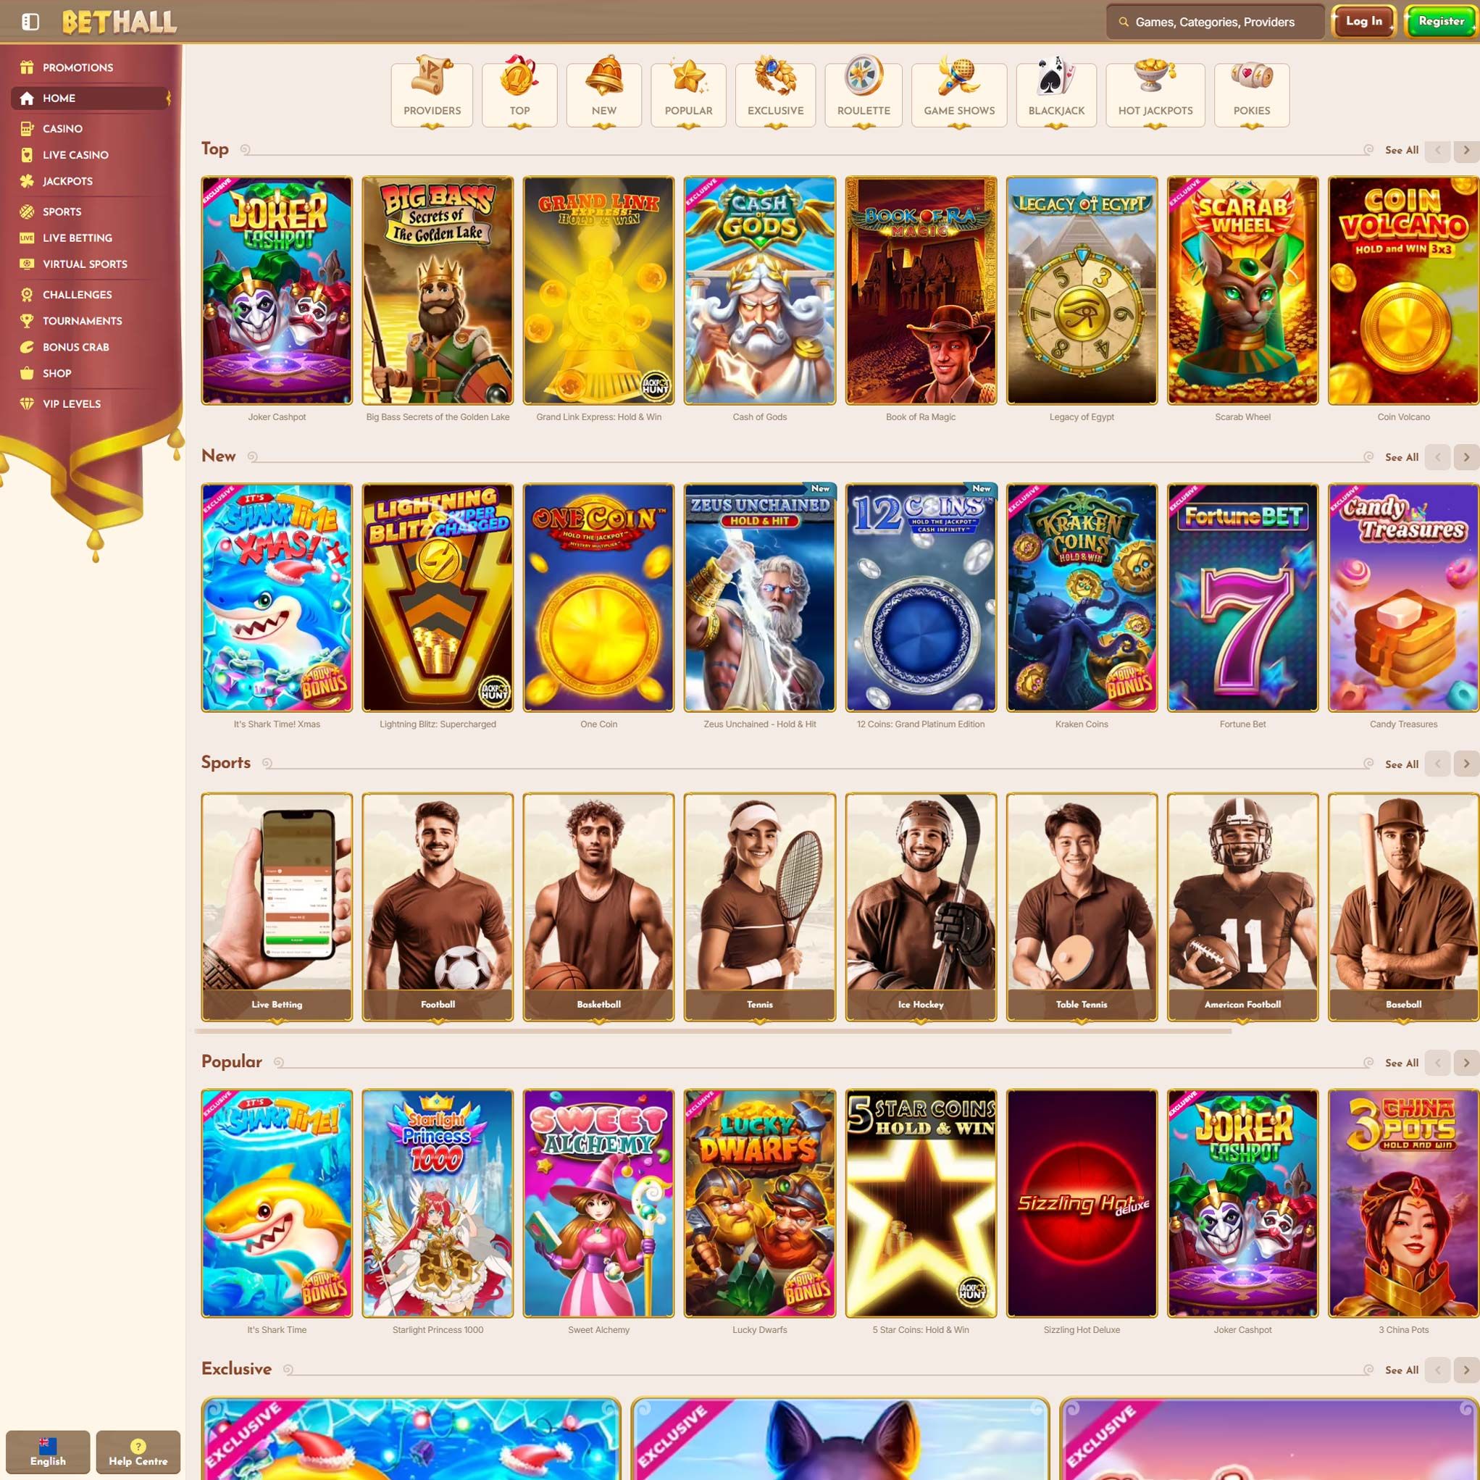
Task: Open the Help Centre
Action: tap(138, 1452)
